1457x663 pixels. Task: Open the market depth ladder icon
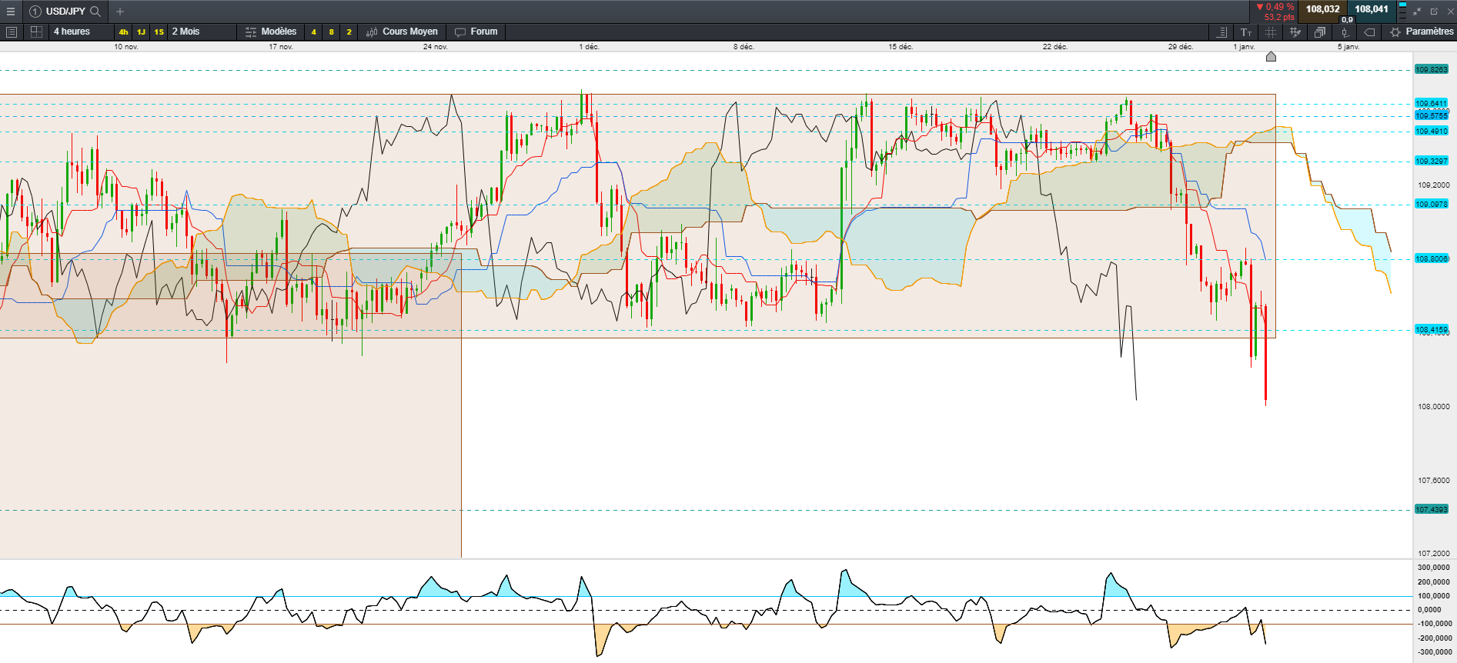(1402, 11)
